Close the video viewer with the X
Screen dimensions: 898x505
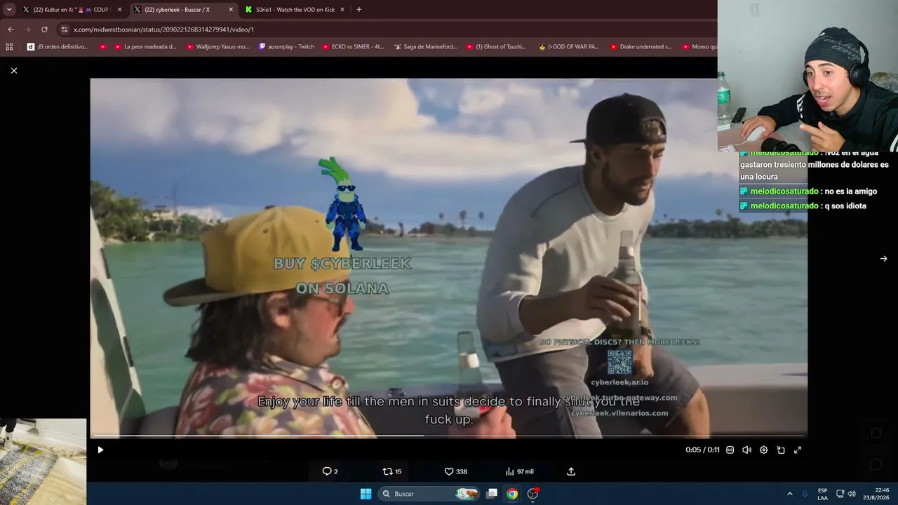[13, 70]
